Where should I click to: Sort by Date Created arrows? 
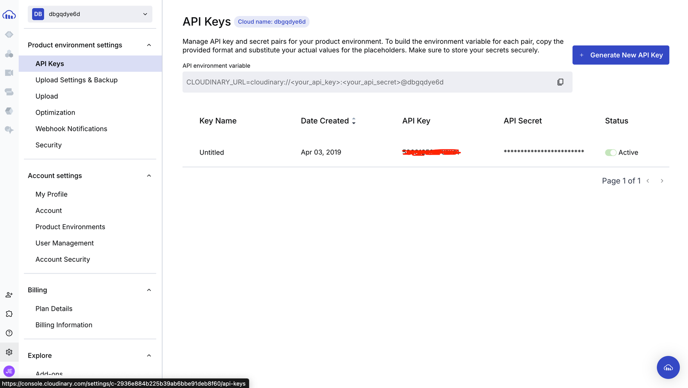click(354, 121)
